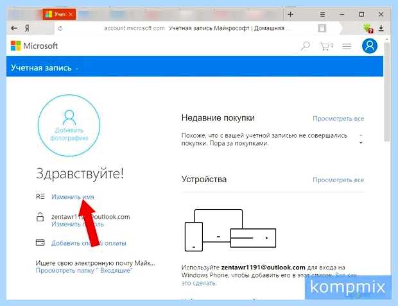Viewport: 398px width, 306px height.
Task: Minimize the browser window
Action: point(342,15)
